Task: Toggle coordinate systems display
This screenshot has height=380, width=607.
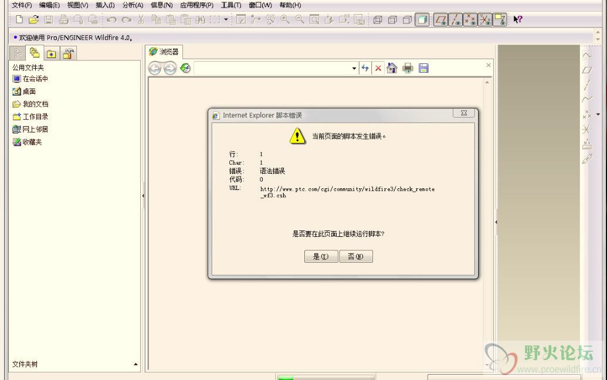Action: coord(485,19)
